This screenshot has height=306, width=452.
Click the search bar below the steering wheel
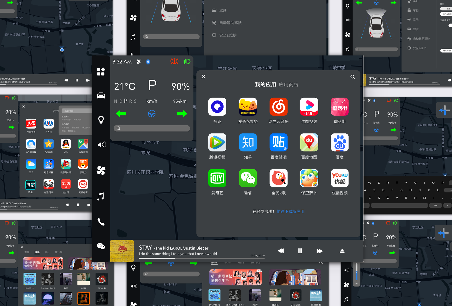[152, 128]
